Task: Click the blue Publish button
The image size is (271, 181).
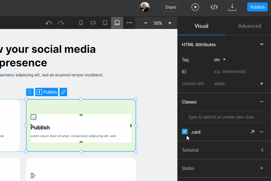Action: 257,7
